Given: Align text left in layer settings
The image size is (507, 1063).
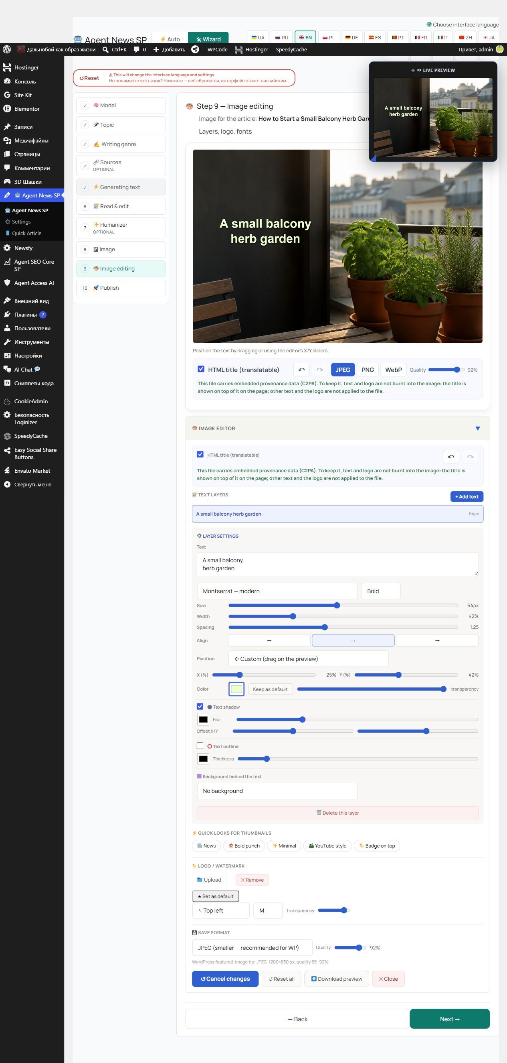Looking at the screenshot, I should 269,640.
